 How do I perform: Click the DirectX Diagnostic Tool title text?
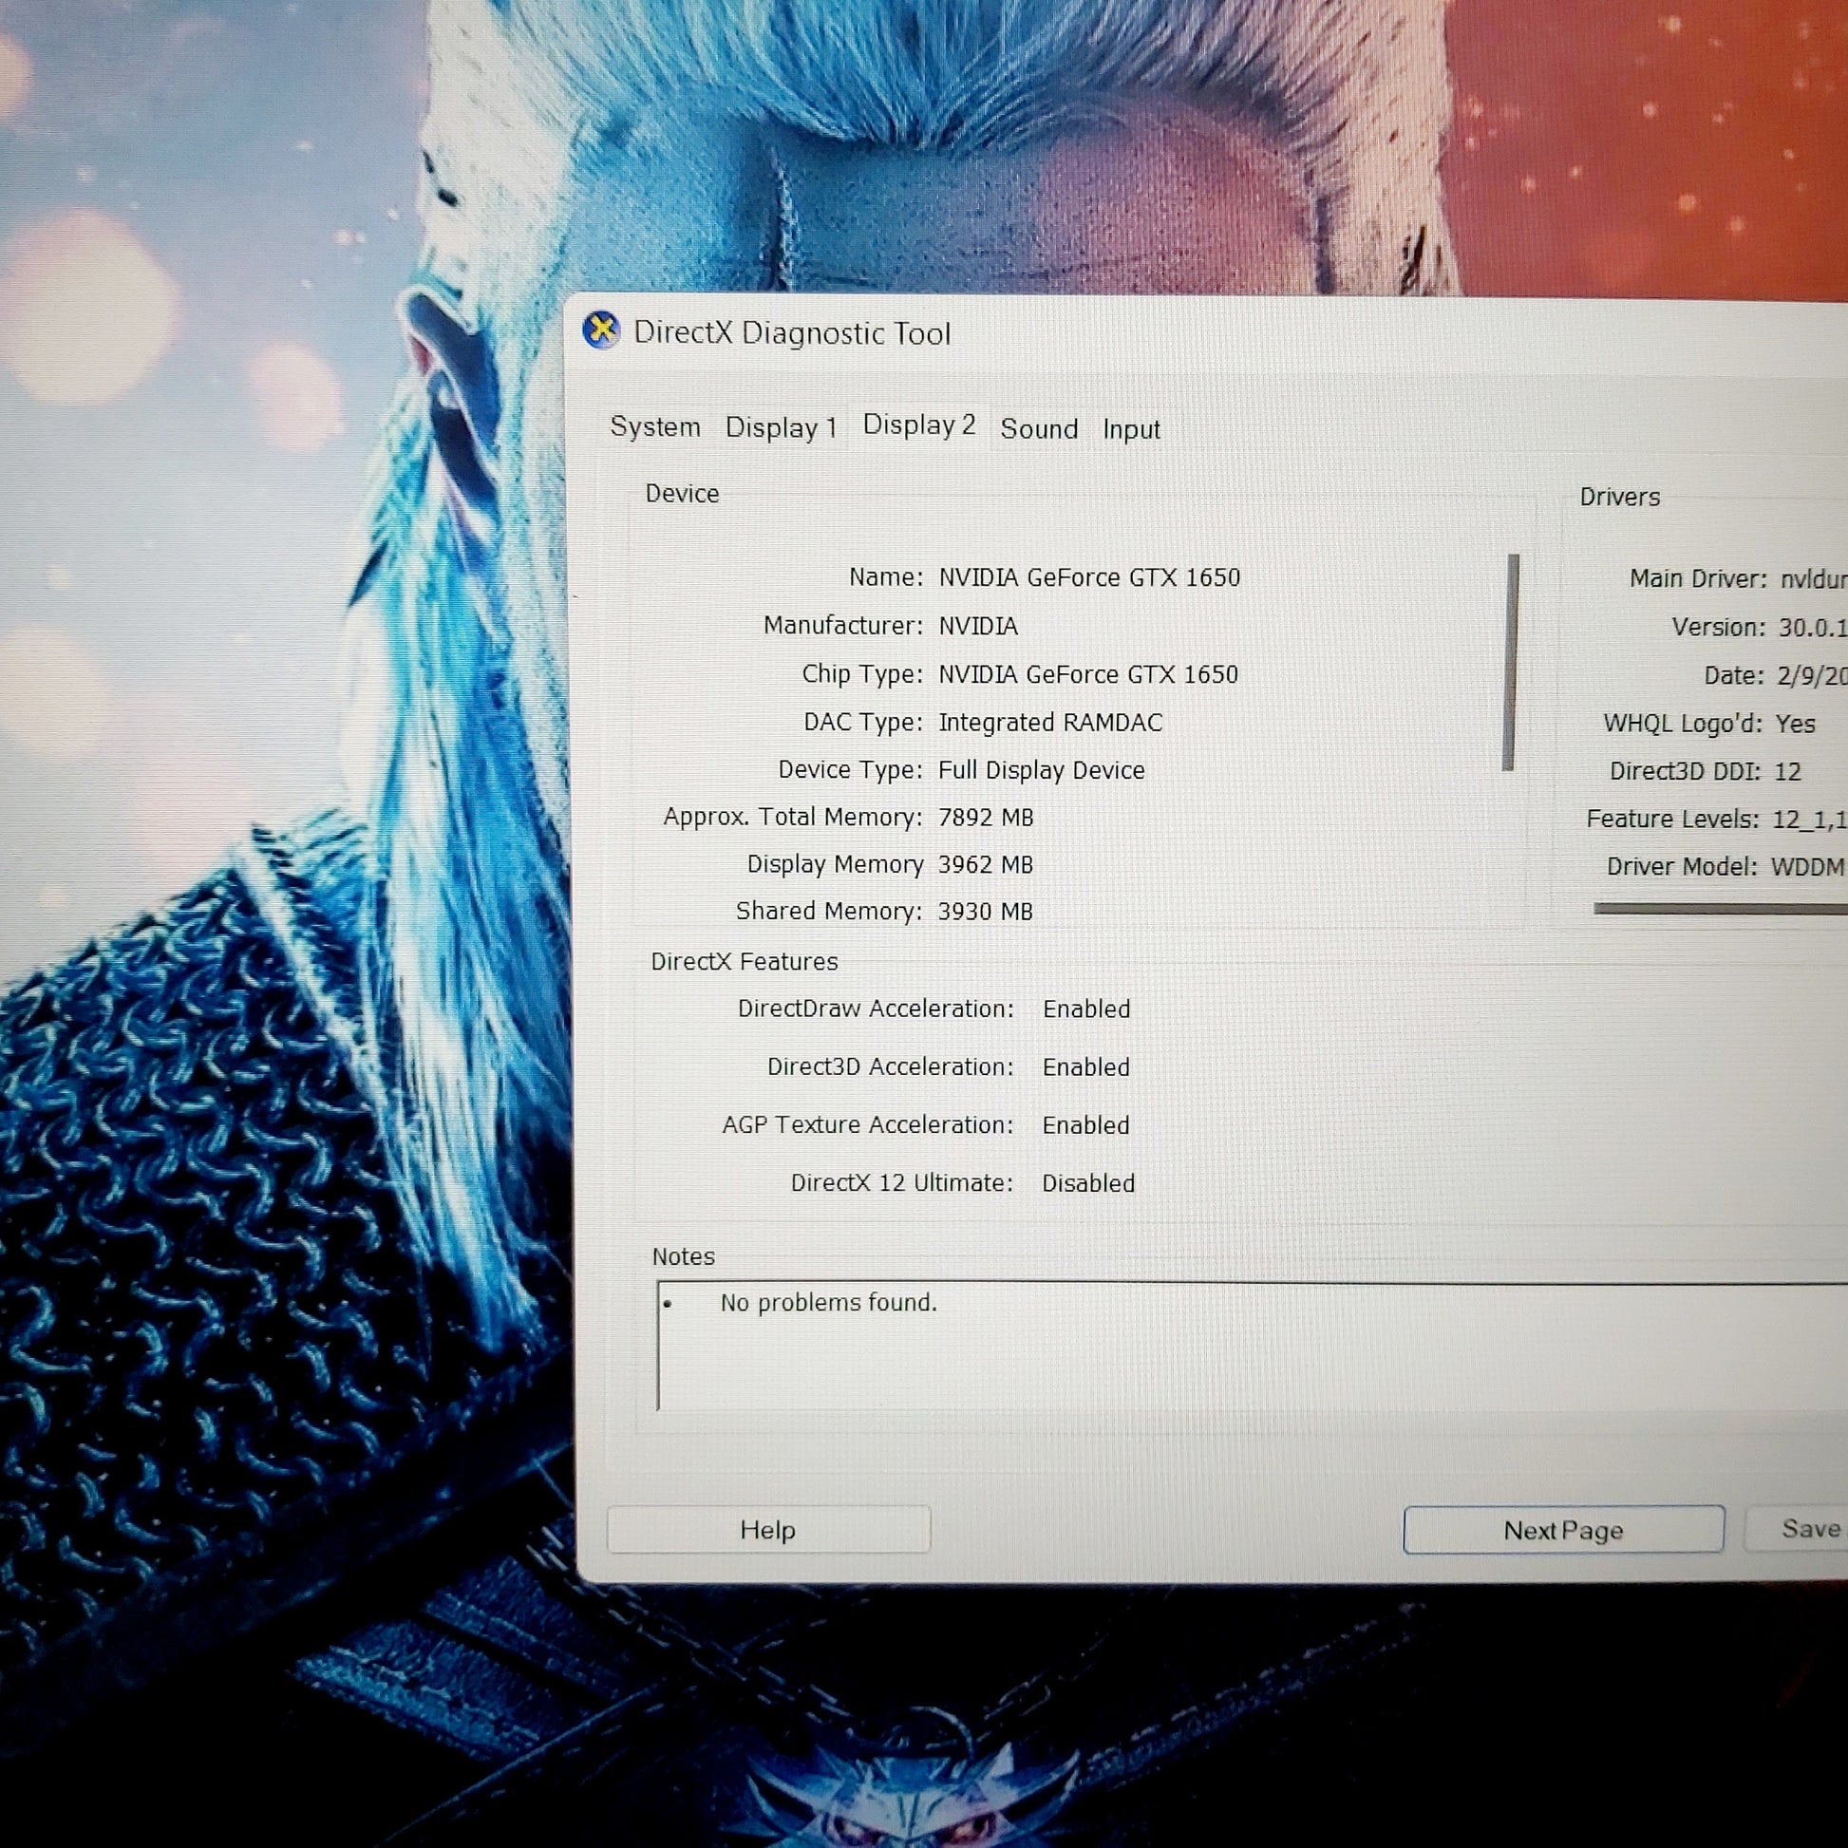click(792, 333)
